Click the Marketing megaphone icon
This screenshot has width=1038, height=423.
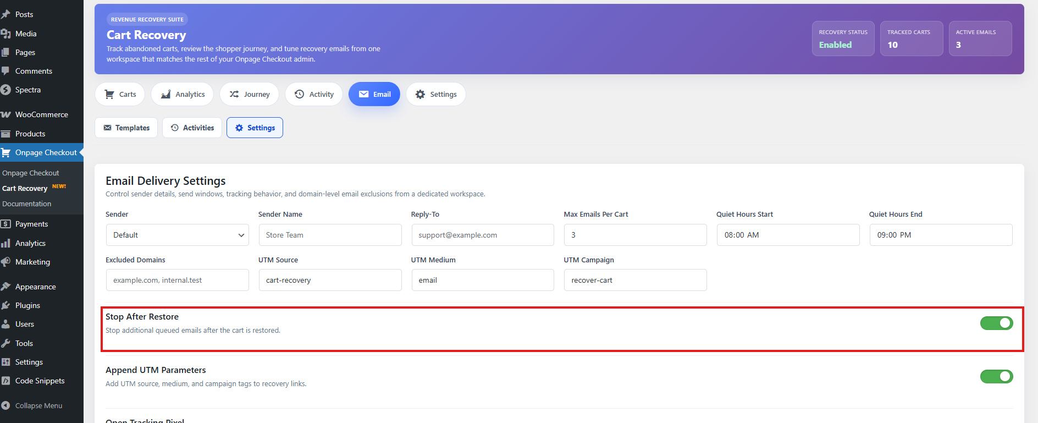(x=5, y=262)
